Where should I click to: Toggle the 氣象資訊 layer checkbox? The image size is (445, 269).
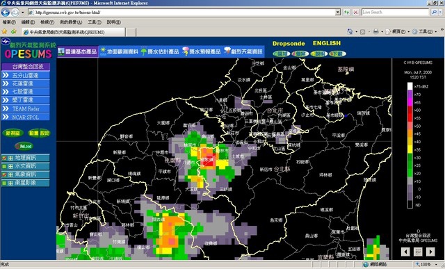pos(4,174)
